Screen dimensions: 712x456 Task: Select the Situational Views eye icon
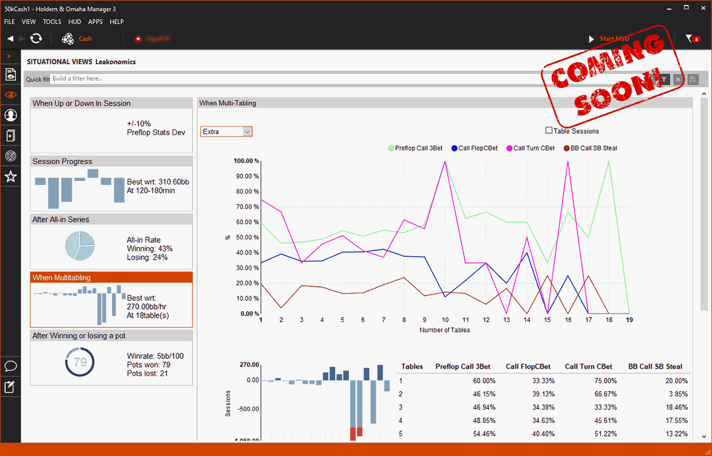[10, 95]
